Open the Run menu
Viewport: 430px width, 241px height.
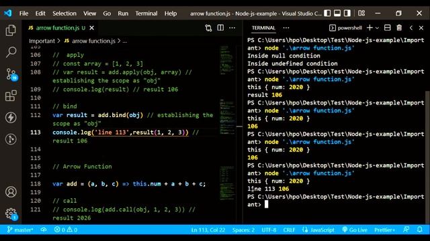(x=123, y=13)
